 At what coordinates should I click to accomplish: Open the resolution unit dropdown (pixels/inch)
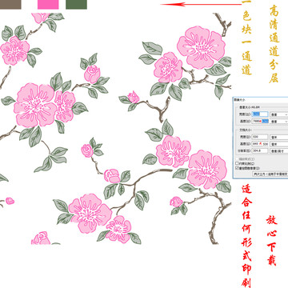tap(279, 151)
